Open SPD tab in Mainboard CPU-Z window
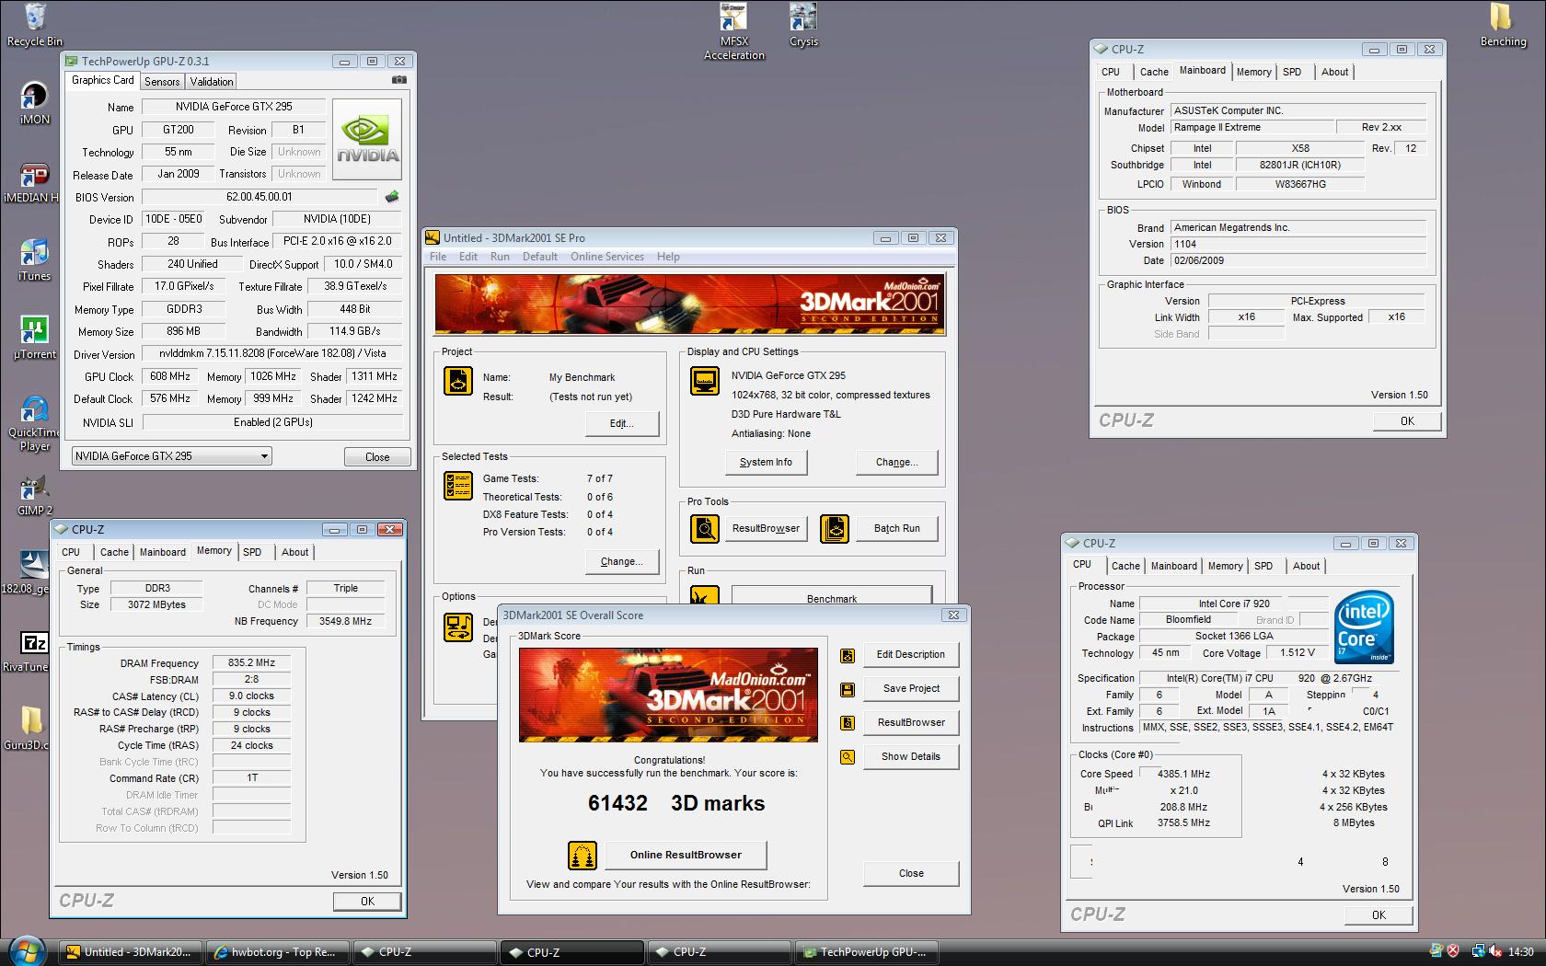1546x966 pixels. pyautogui.click(x=1292, y=73)
